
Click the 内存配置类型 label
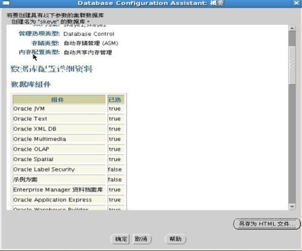[x=39, y=52]
